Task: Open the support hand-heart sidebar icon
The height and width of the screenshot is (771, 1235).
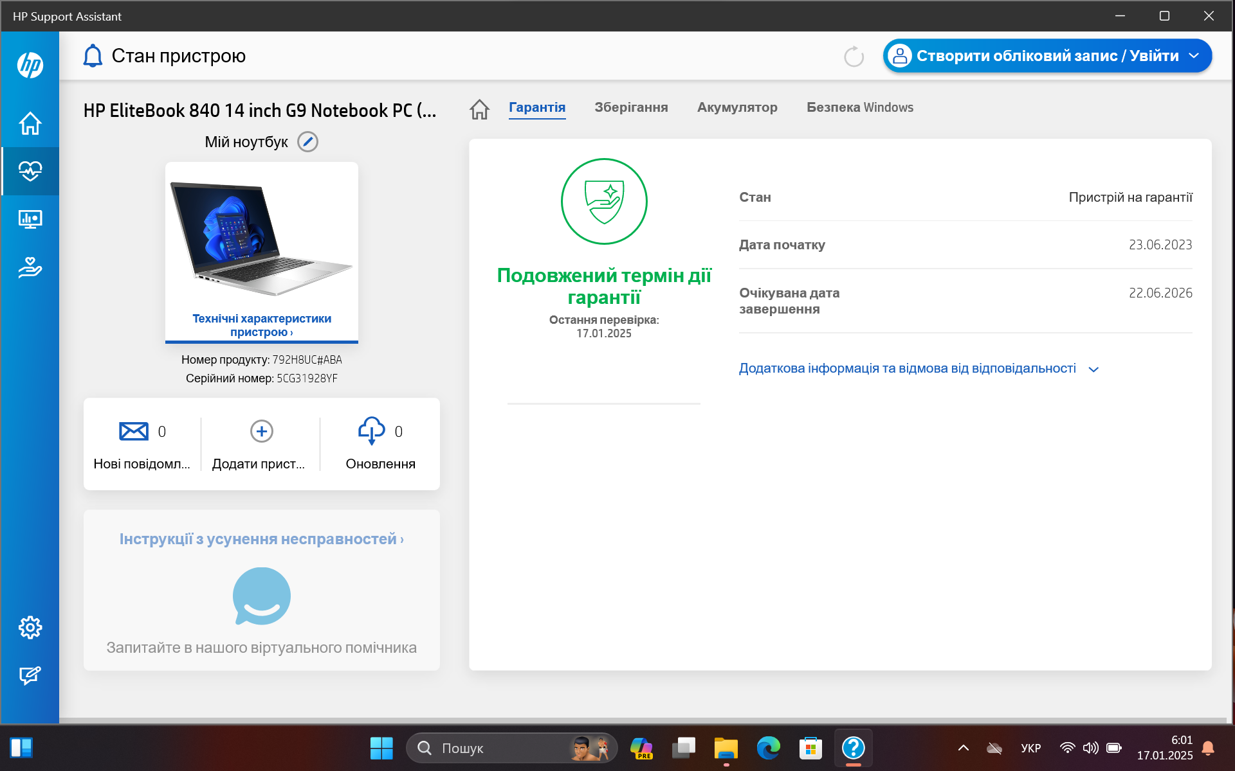Action: tap(30, 267)
